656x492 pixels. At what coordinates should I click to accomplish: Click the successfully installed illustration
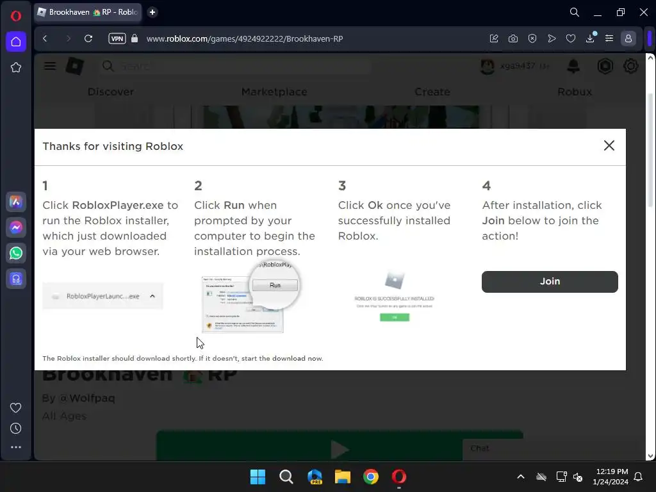click(x=395, y=296)
